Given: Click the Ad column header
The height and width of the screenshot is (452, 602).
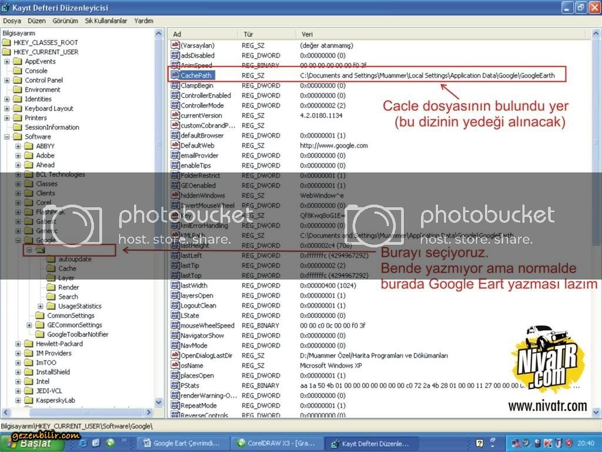Looking at the screenshot, I should (x=177, y=34).
